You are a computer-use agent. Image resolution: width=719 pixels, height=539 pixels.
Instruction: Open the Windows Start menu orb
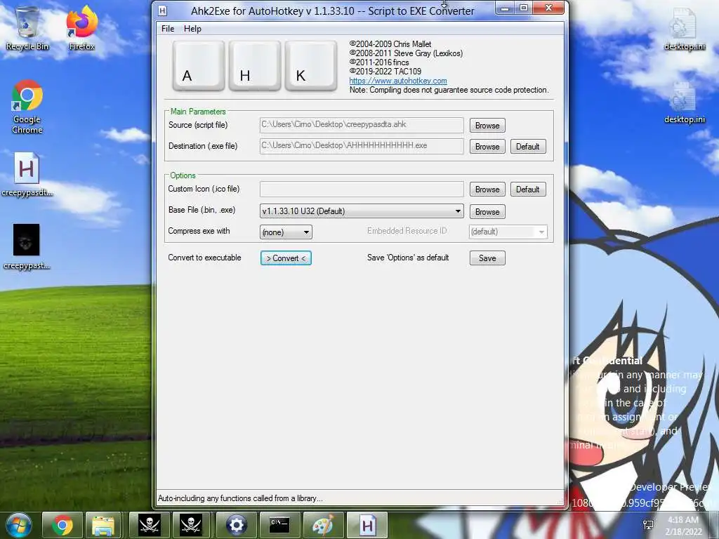[x=18, y=525]
